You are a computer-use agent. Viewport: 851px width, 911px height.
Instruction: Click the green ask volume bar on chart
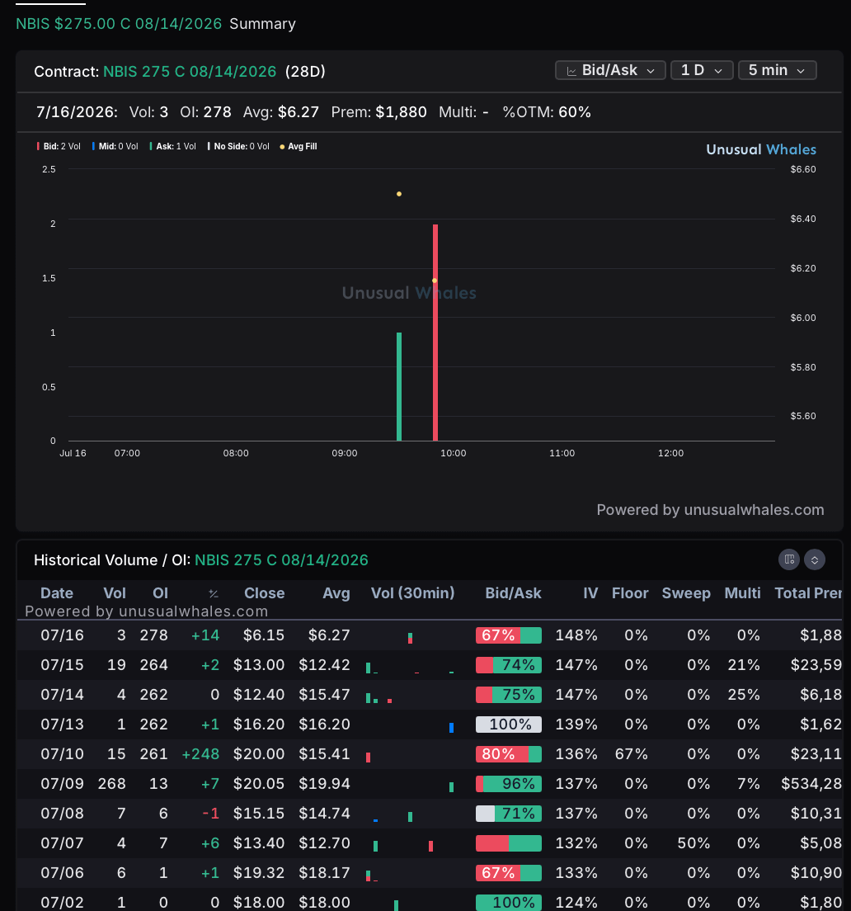(399, 387)
